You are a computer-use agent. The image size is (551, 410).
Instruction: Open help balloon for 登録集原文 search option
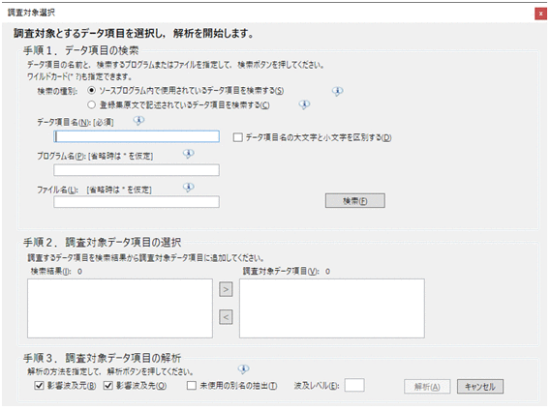coord(304,104)
